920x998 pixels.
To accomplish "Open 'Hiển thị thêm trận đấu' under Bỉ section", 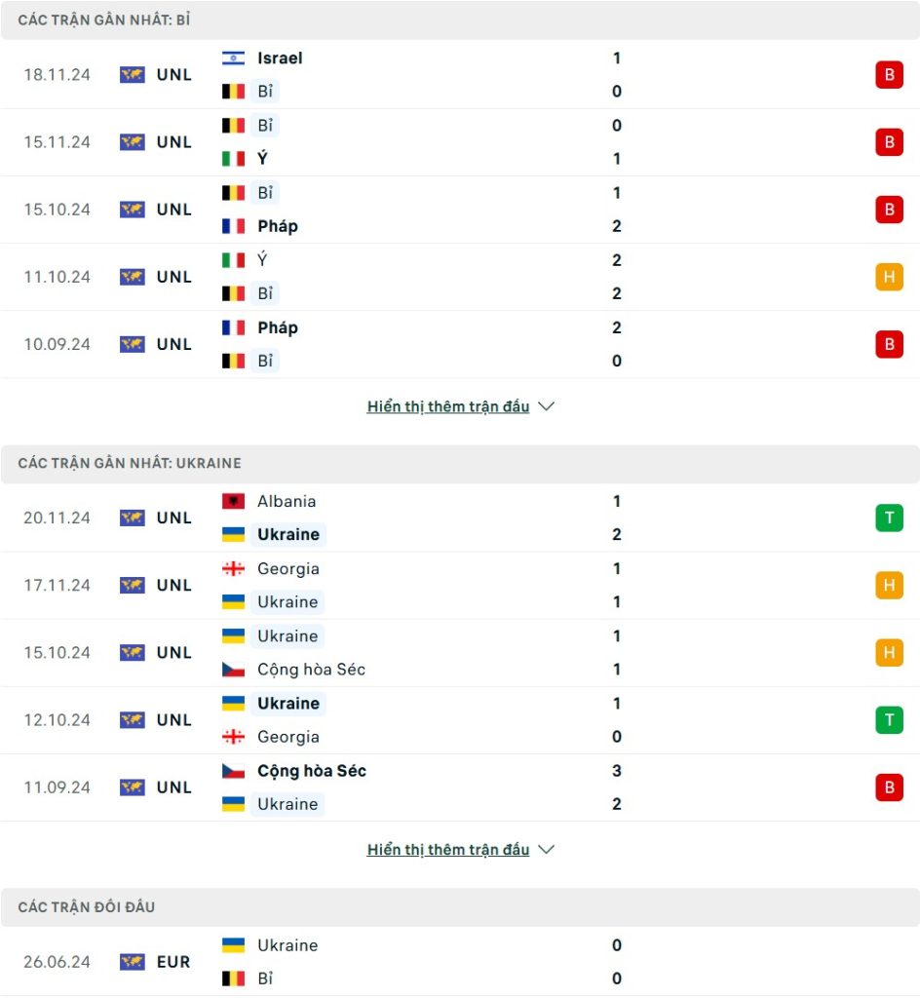I will [x=448, y=406].
